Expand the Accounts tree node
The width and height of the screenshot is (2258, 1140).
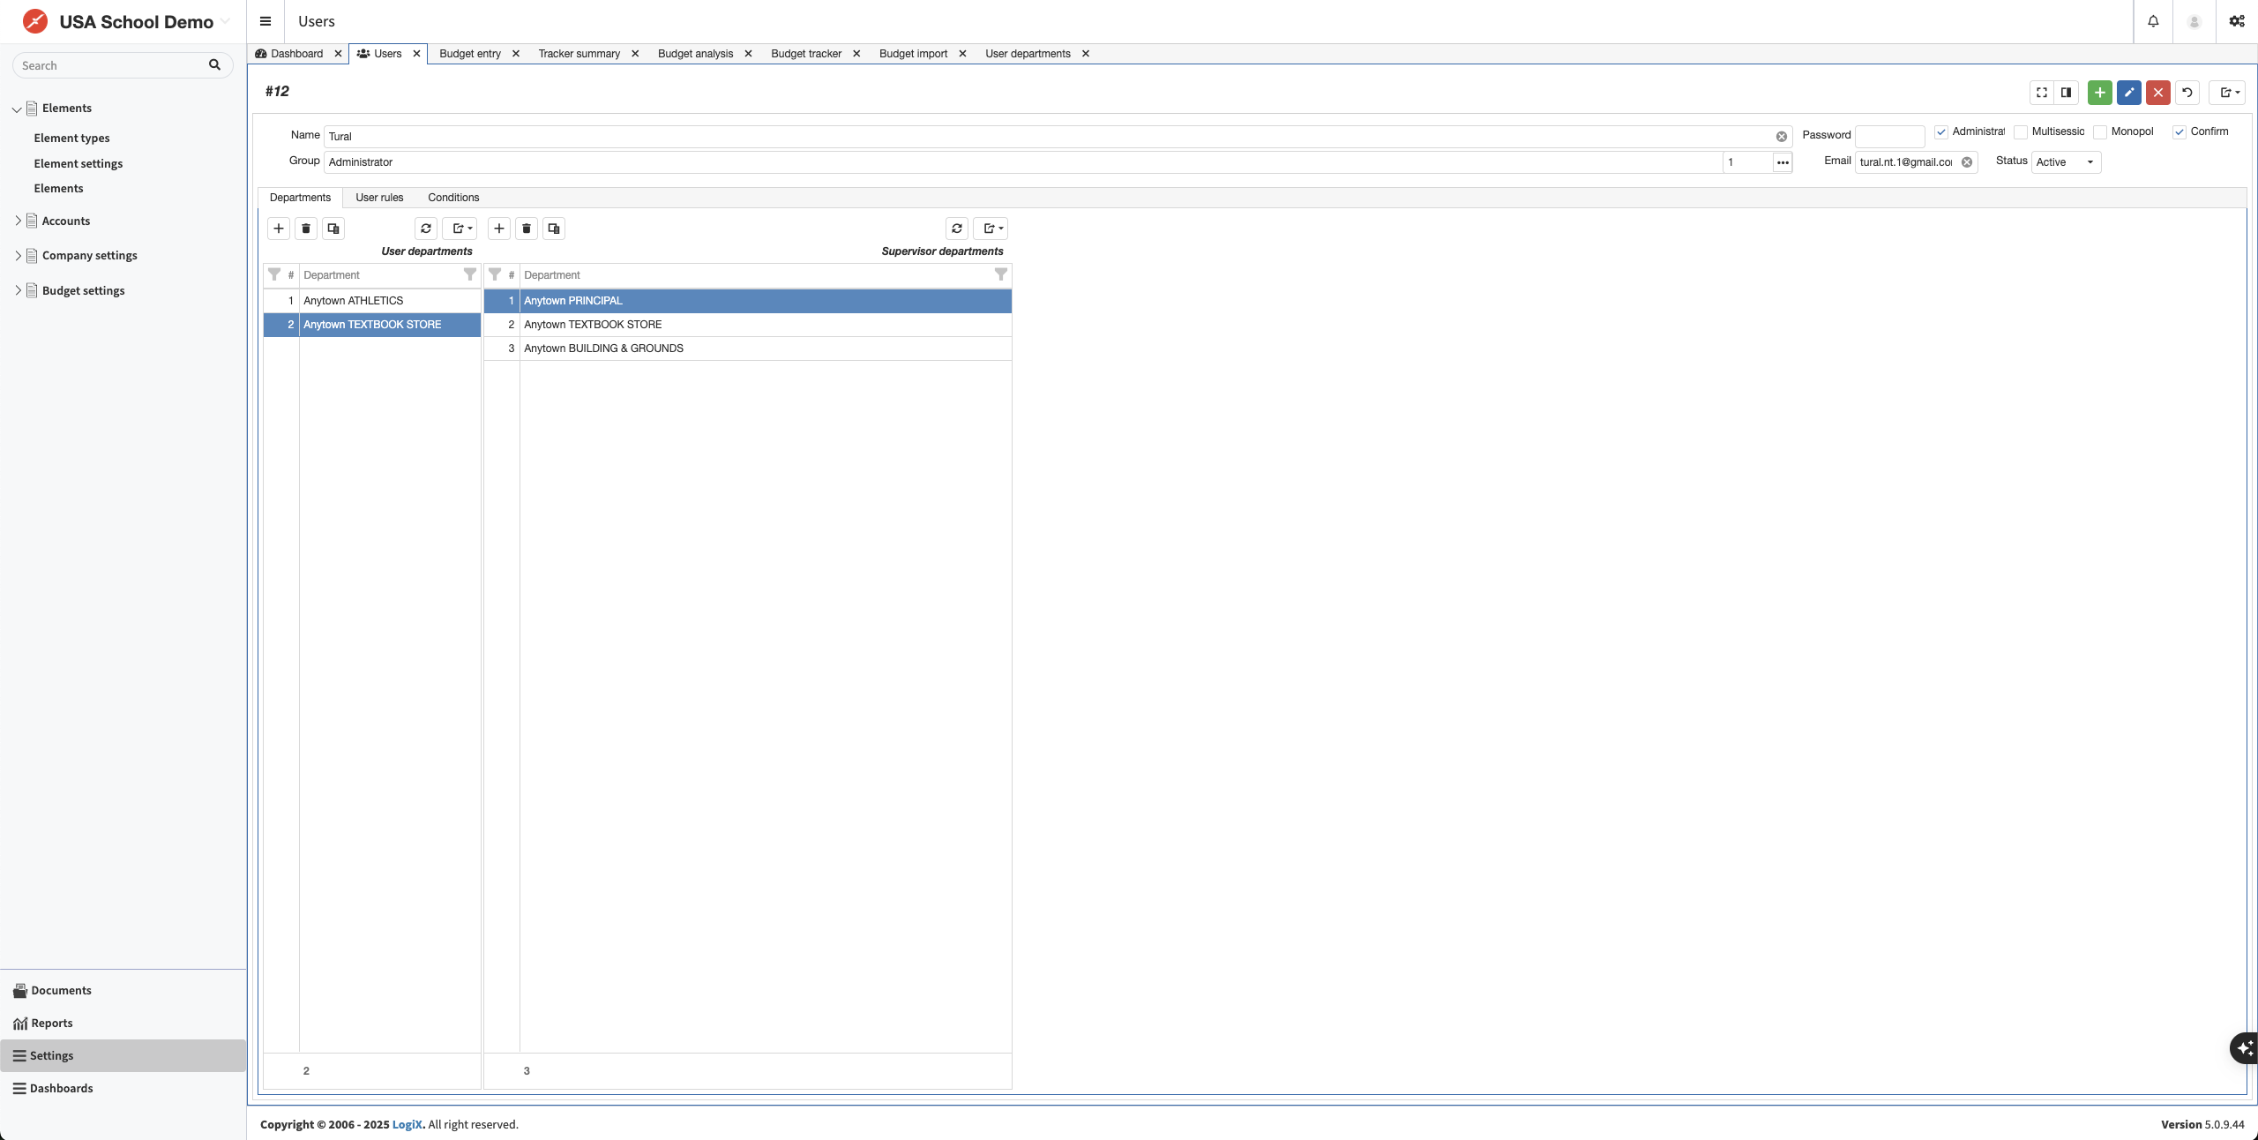click(18, 221)
